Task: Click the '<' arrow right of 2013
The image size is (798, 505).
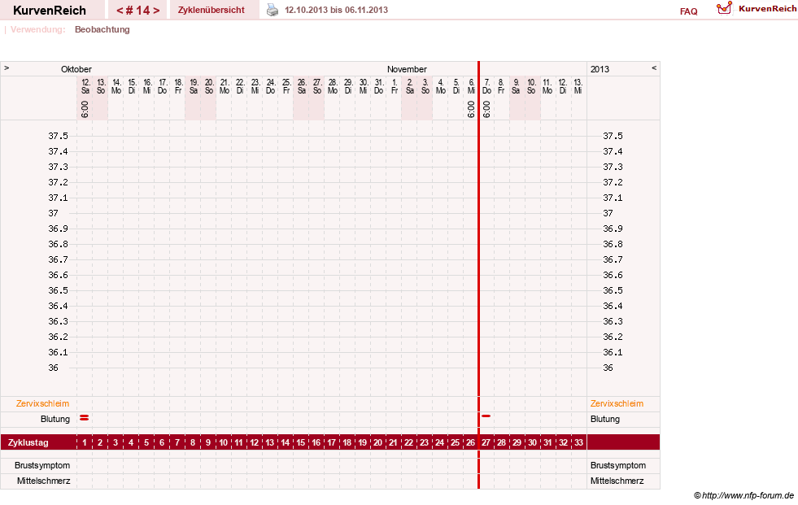Action: click(x=654, y=67)
